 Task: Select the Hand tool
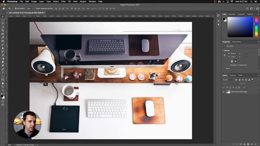coord(3,83)
